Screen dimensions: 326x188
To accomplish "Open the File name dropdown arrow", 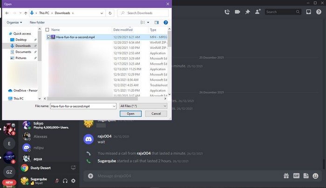I will click(114, 106).
